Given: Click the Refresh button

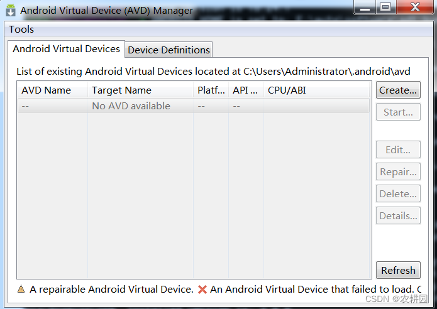Looking at the screenshot, I should click(398, 271).
